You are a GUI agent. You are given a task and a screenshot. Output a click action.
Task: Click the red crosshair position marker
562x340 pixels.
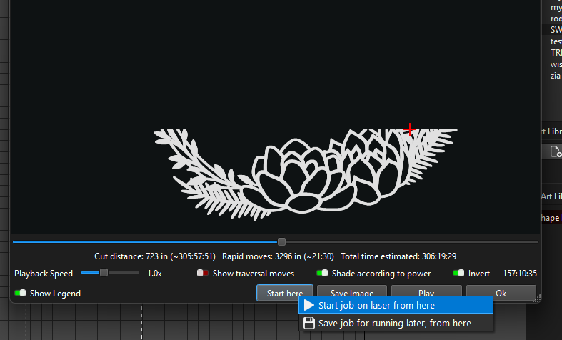coord(410,129)
